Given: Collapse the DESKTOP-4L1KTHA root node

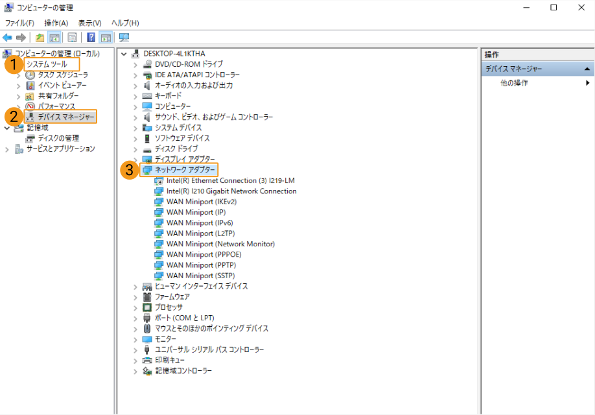Looking at the screenshot, I should (x=124, y=54).
